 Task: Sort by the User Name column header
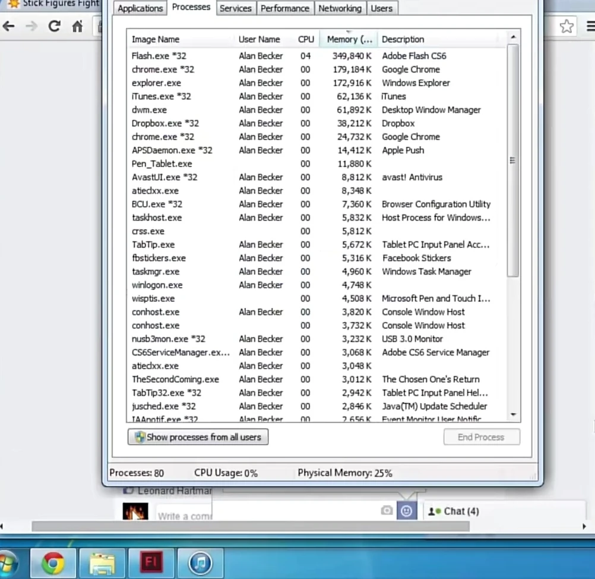click(263, 39)
